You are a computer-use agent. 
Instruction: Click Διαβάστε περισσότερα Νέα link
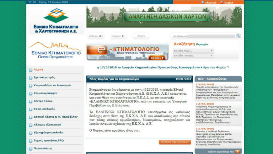220,152
